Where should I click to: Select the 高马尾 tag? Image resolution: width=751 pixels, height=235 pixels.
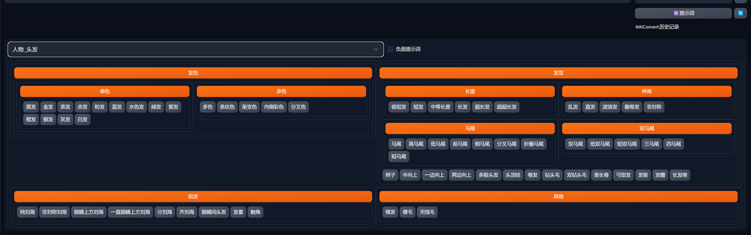pyautogui.click(x=416, y=144)
